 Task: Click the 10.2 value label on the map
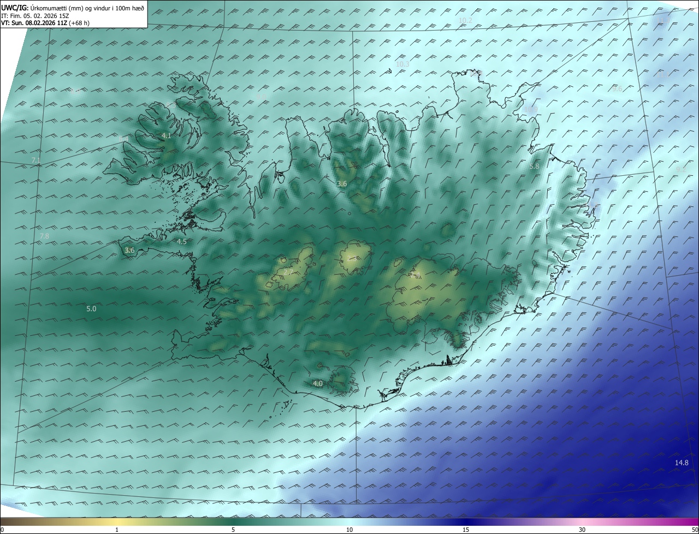(x=465, y=21)
